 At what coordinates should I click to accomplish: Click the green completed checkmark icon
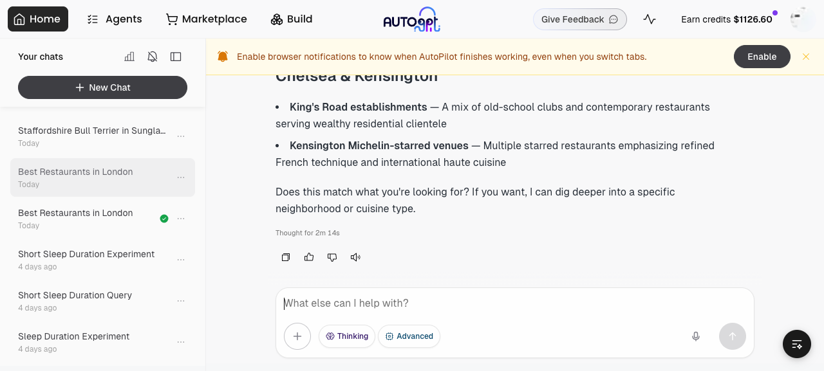click(x=164, y=219)
